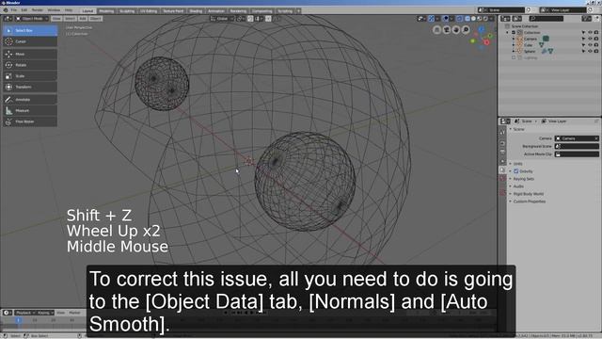This screenshot has width=602, height=339.
Task: Open the World properties tab icon
Action: [502, 179]
